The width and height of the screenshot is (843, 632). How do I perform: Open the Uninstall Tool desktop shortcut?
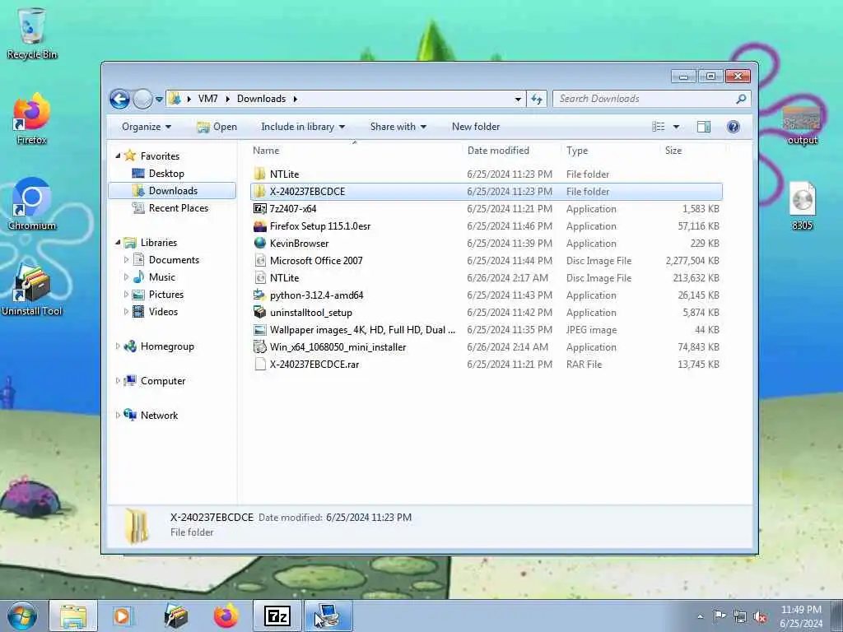tap(32, 289)
